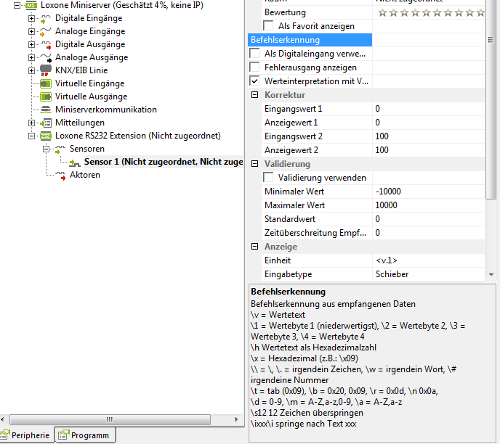Collapse the Anzeige property group

pos(255,247)
